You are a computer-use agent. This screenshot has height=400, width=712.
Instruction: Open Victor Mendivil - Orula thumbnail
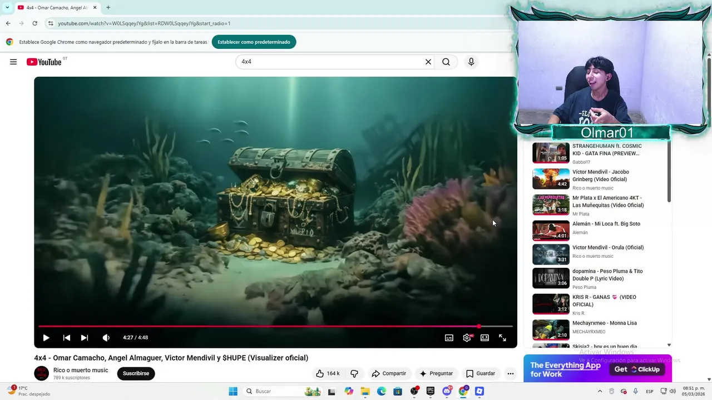coord(551,254)
